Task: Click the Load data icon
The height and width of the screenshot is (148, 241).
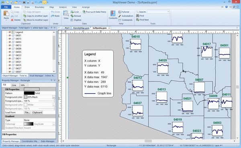Action: pos(72,12)
